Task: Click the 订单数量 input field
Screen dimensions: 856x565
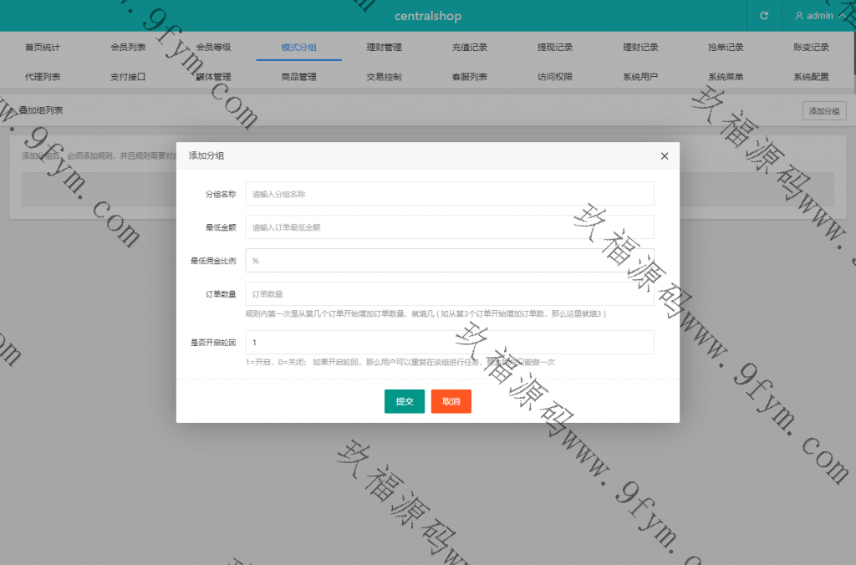Action: click(450, 294)
